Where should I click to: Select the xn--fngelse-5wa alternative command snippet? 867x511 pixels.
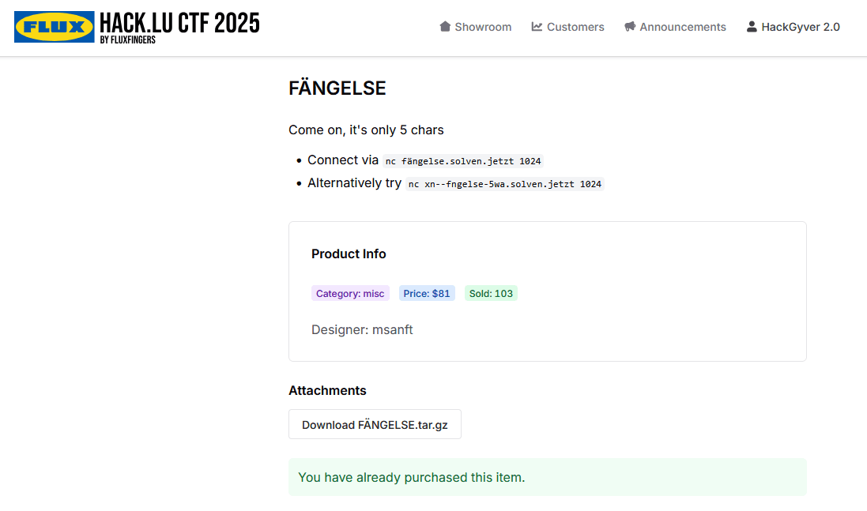[504, 183]
